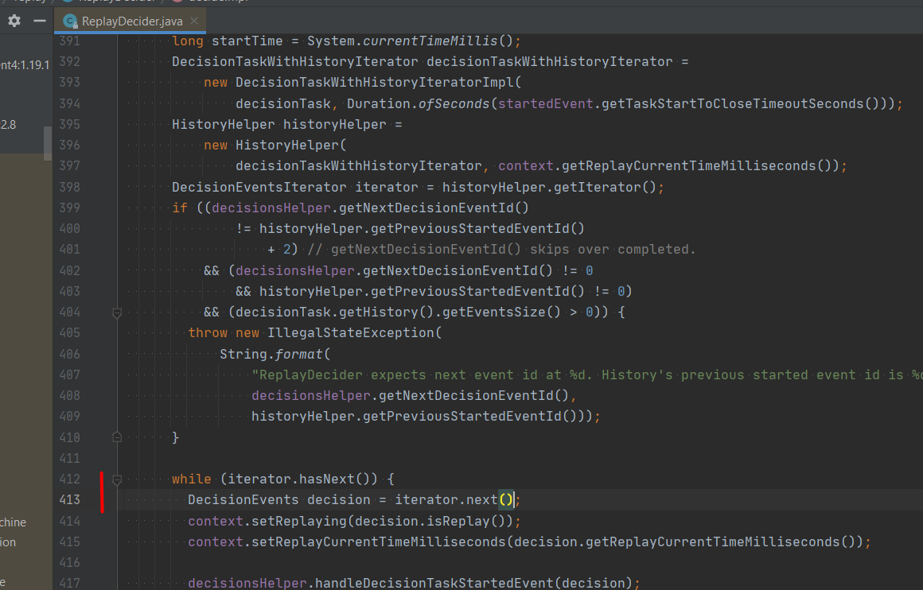Viewport: 923px width, 590px height.
Task: Click line number 416 in the gutter
Action: pos(69,563)
